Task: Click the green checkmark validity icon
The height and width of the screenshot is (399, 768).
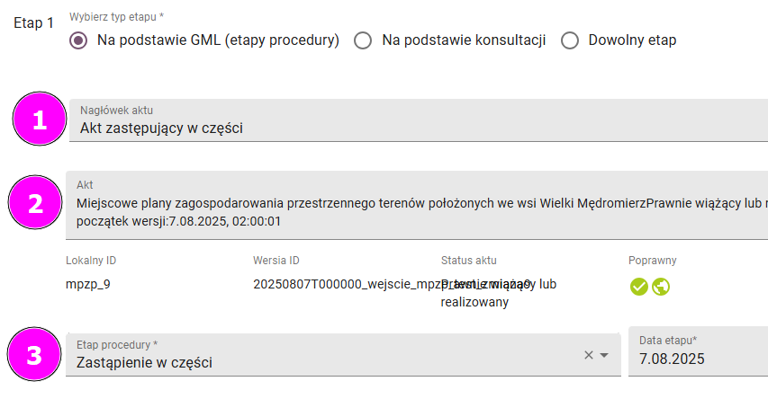Action: click(x=639, y=287)
